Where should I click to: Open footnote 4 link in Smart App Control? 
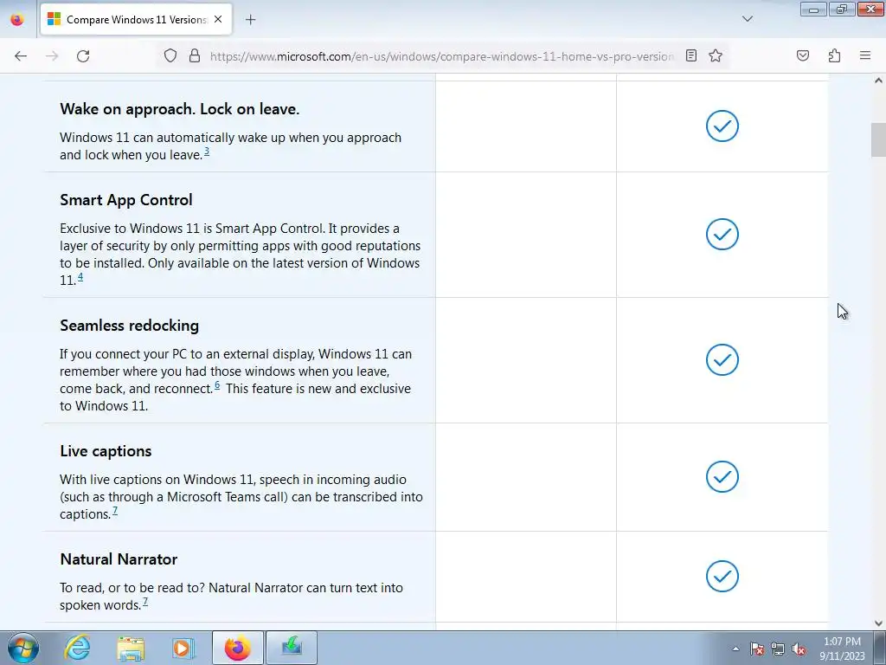(80, 277)
